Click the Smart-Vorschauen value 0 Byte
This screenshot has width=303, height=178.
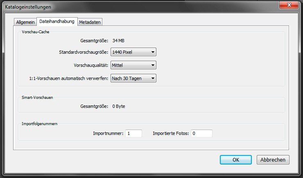119,106
